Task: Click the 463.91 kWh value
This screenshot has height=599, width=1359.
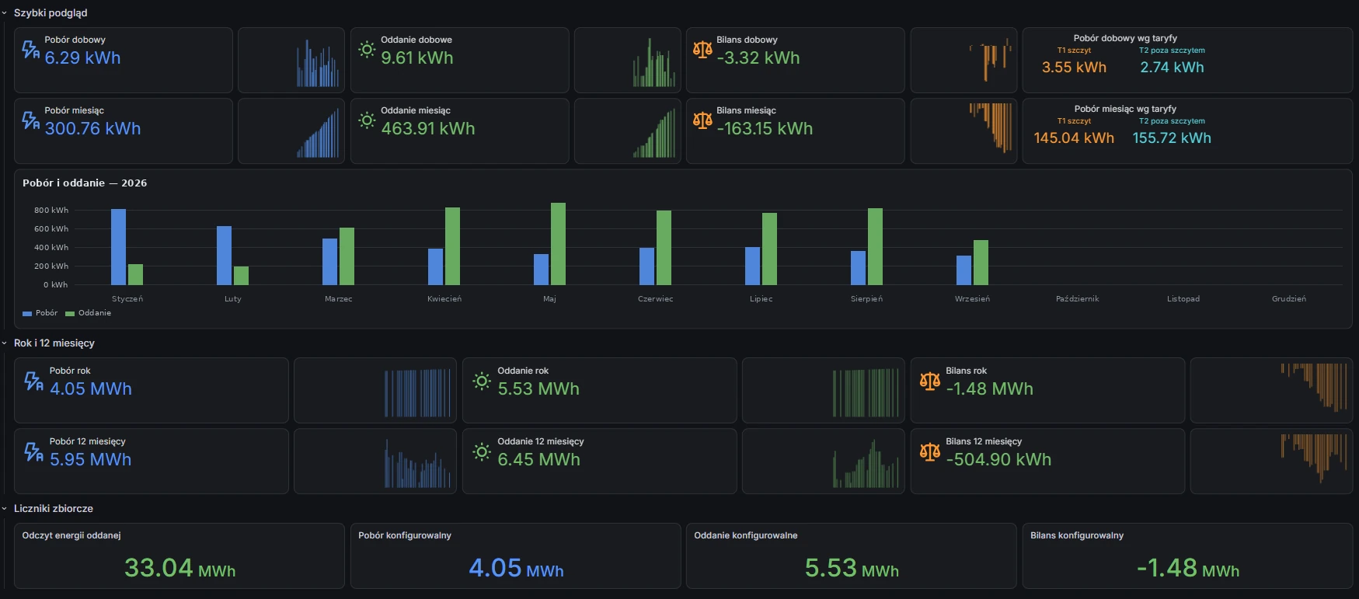Action: click(428, 129)
